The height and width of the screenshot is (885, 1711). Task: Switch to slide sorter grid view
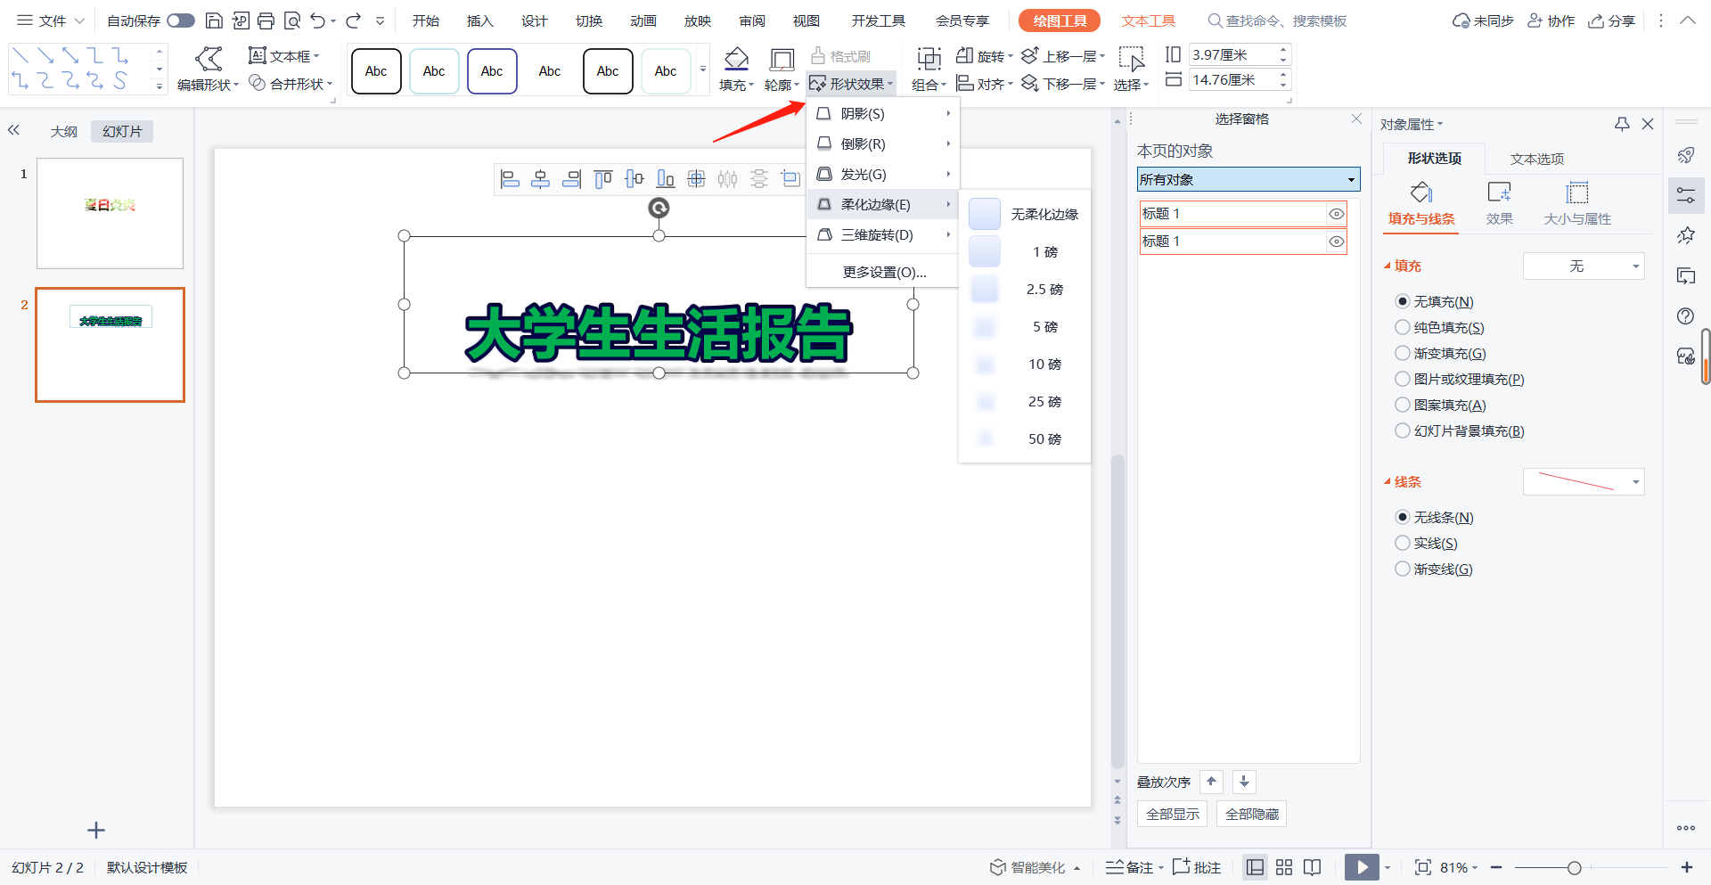tap(1284, 867)
